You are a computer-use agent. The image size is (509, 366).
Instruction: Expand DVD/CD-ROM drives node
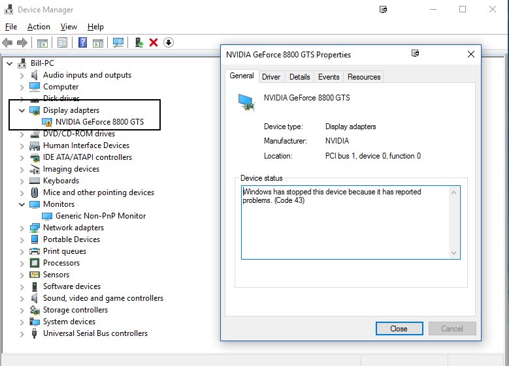(22, 134)
